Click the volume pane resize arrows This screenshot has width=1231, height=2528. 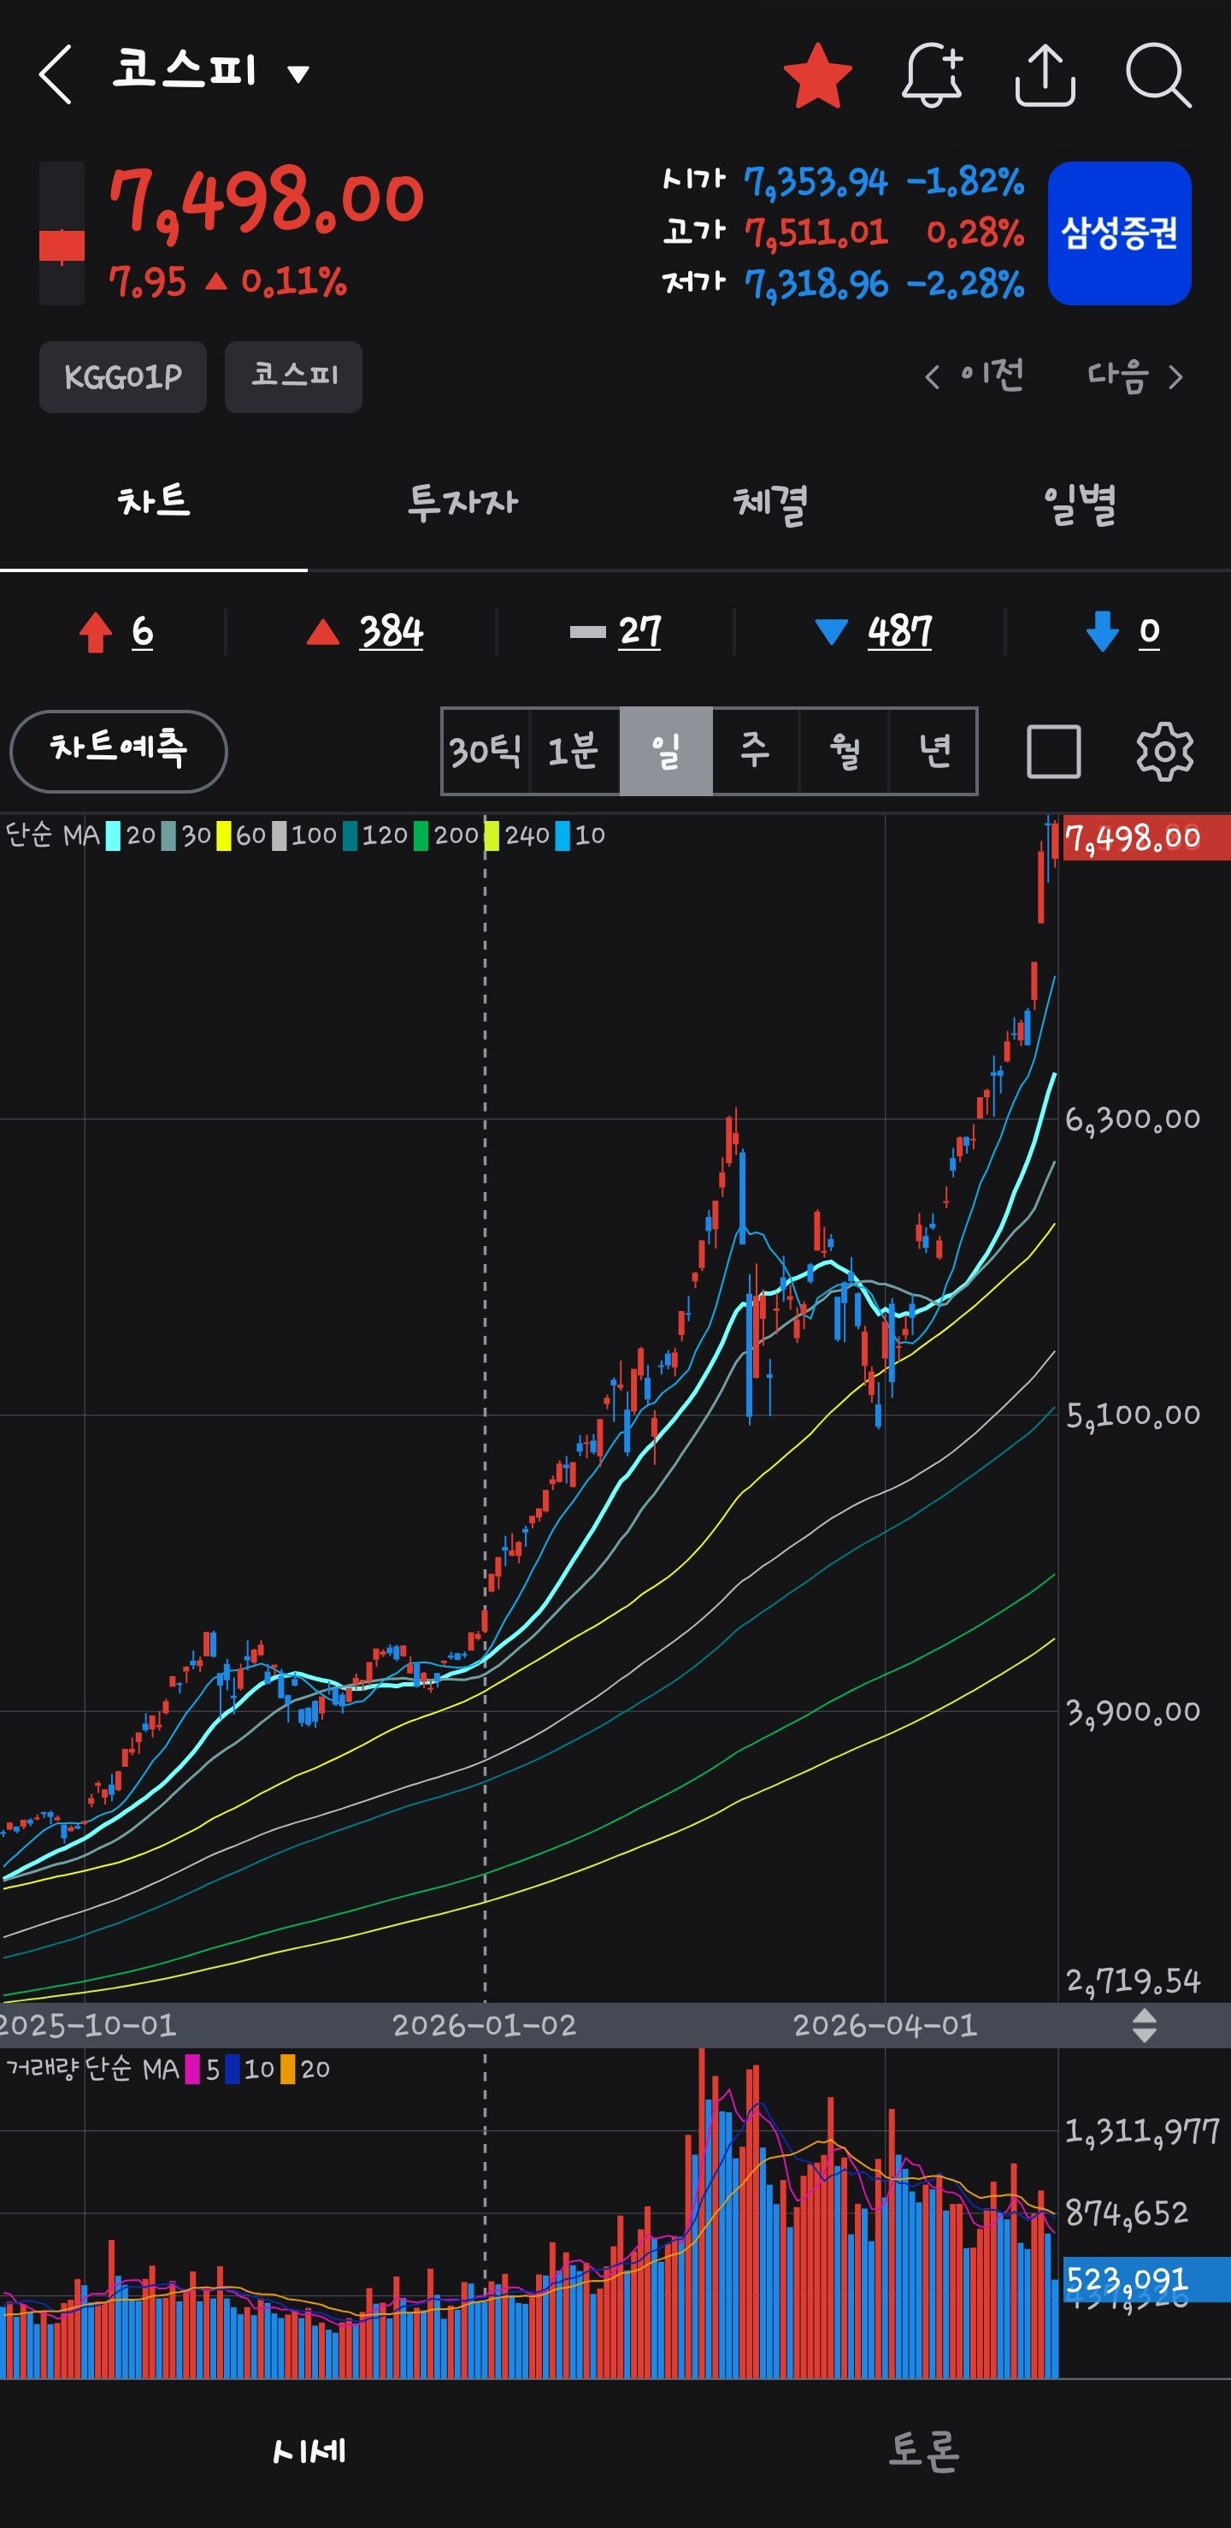[x=1145, y=2025]
